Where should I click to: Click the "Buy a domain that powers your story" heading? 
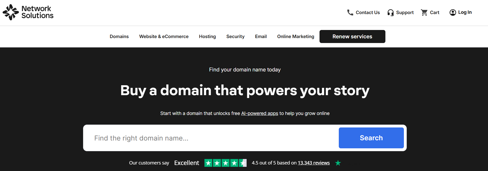pyautogui.click(x=245, y=91)
